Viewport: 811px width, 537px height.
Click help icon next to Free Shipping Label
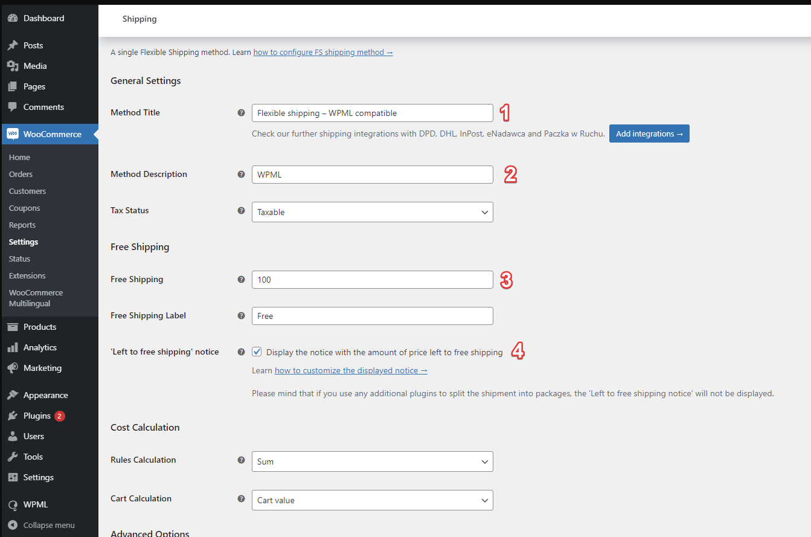(x=241, y=315)
